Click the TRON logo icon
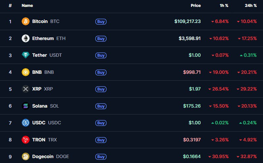The width and height of the screenshot is (263, 163). [25, 140]
